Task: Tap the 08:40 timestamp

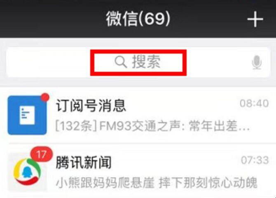Action: click(254, 103)
